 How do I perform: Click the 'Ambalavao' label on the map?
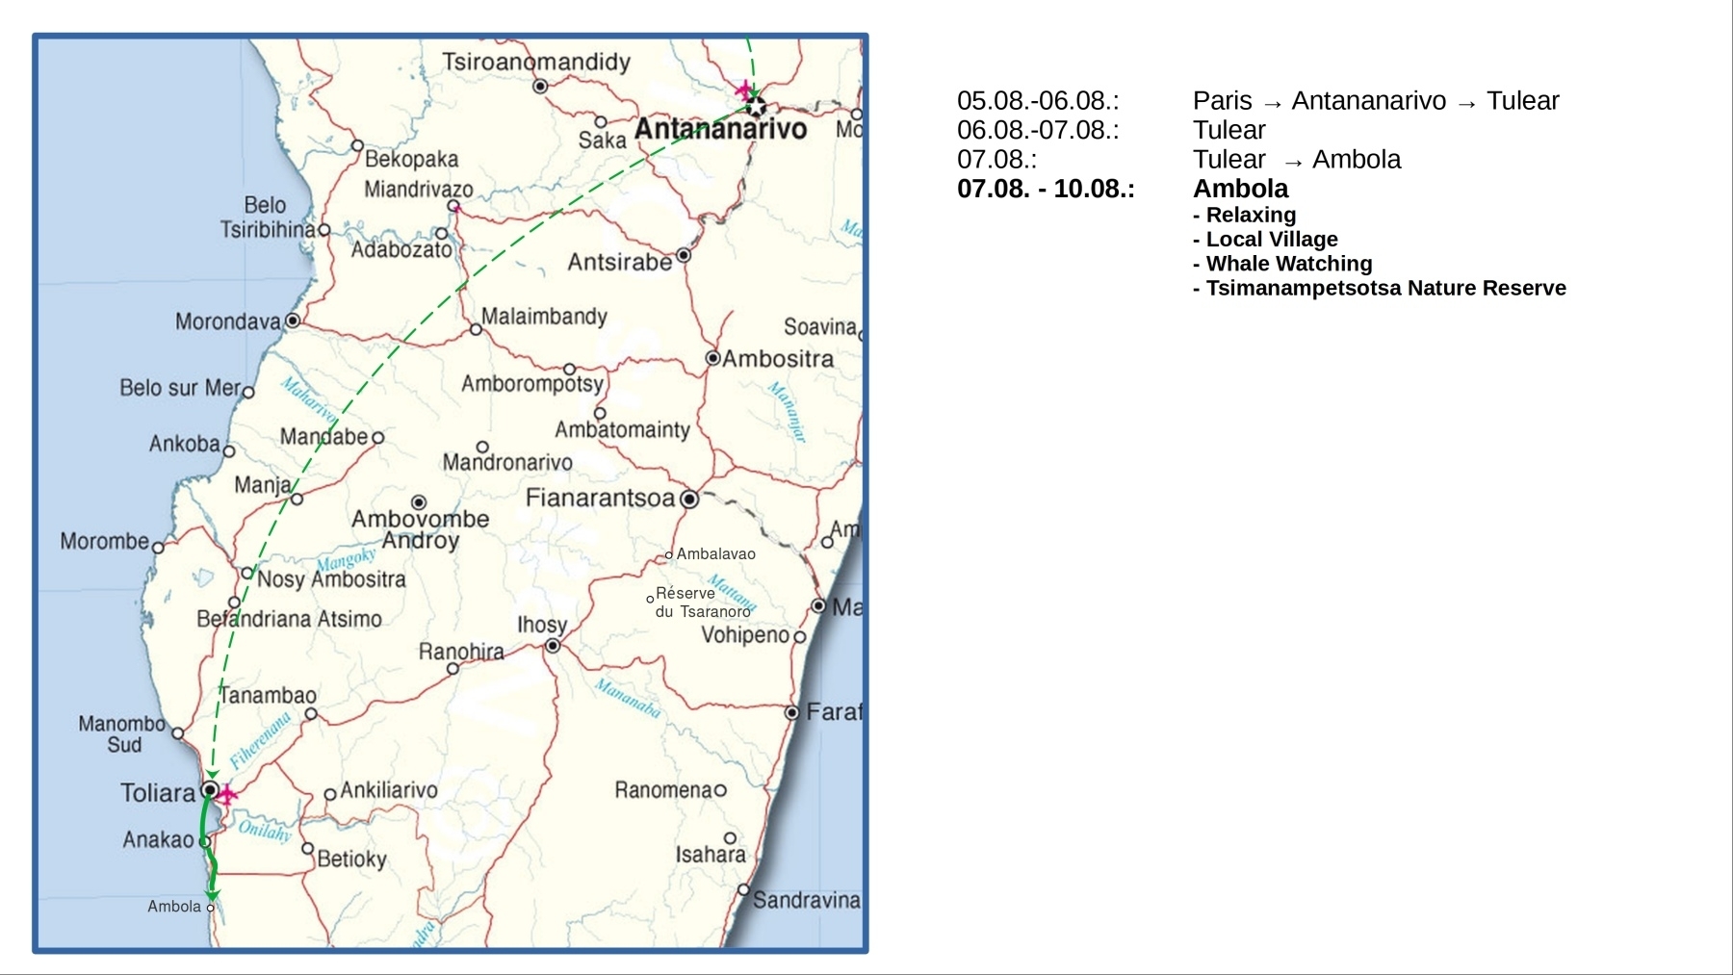pos(715,554)
